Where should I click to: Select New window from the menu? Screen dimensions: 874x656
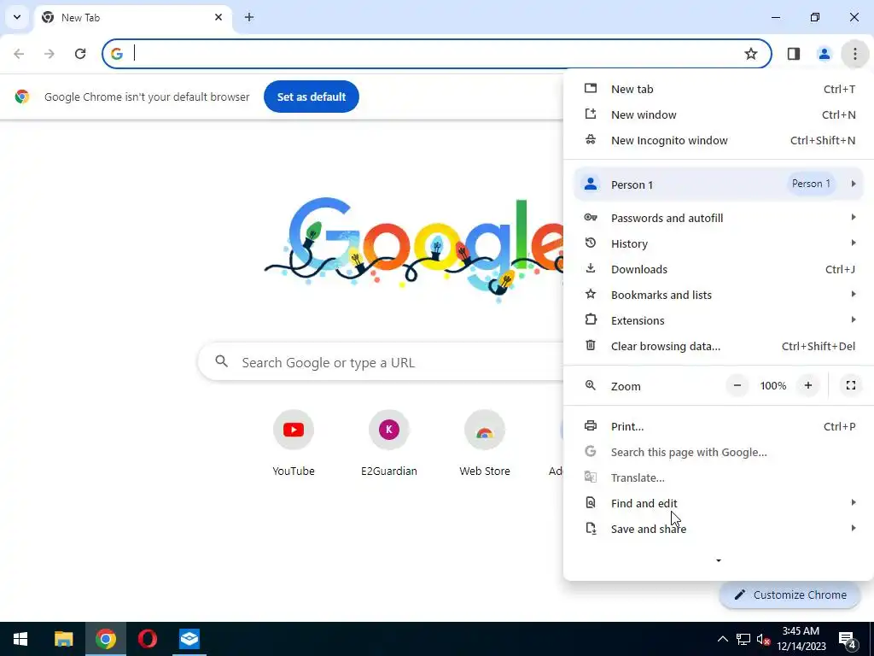tap(719, 115)
